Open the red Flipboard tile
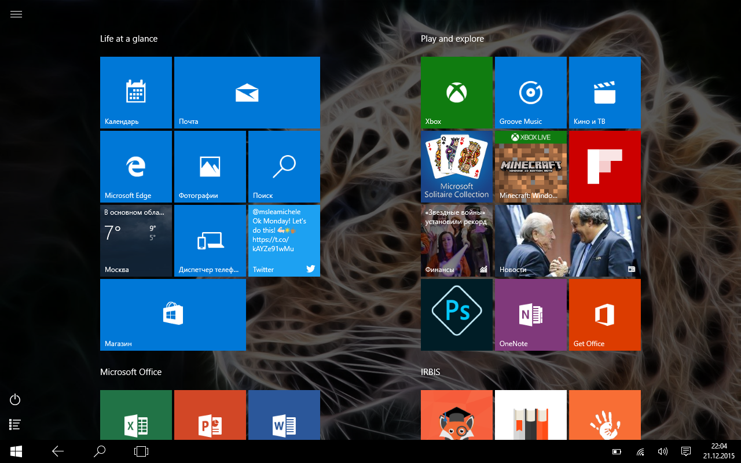 pos(605,166)
